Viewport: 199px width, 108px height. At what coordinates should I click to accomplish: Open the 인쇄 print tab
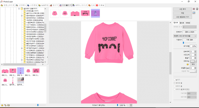[x=91, y=5]
